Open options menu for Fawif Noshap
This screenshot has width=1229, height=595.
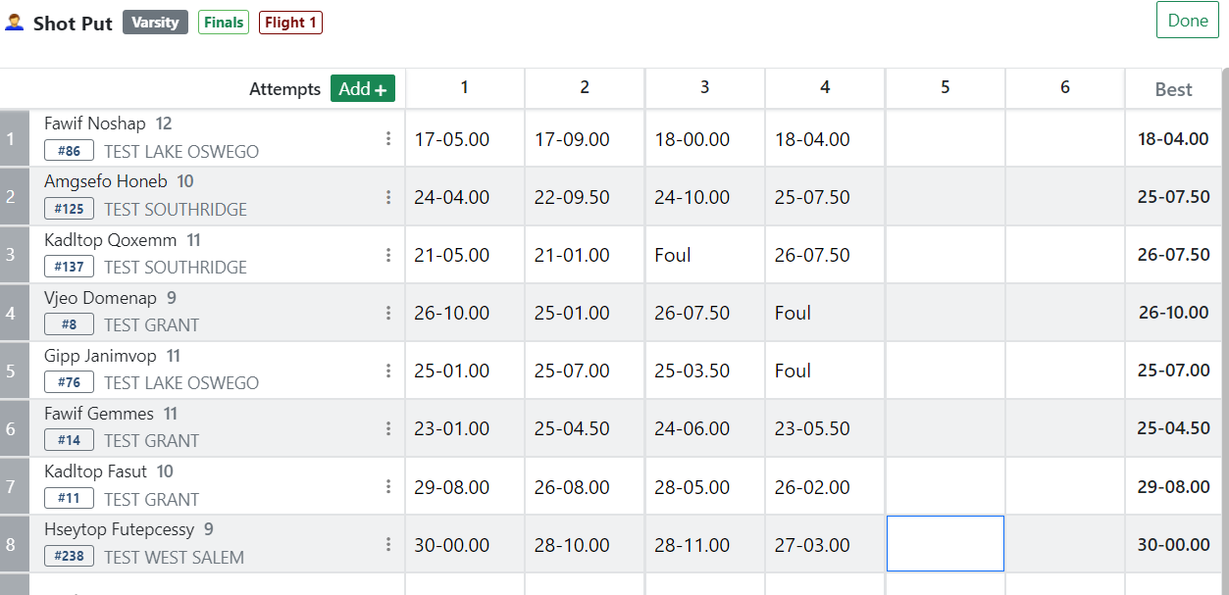[x=388, y=139]
